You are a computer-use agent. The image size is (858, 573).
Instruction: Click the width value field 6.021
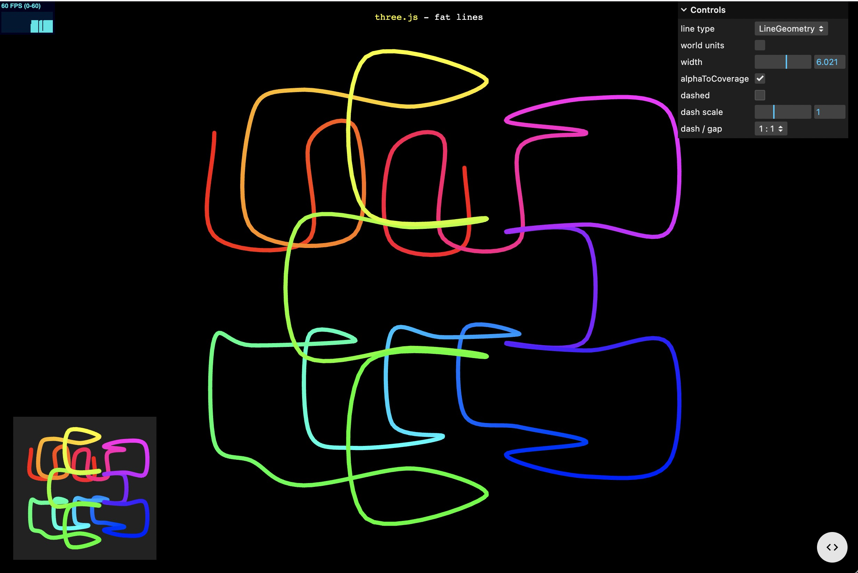(x=829, y=62)
